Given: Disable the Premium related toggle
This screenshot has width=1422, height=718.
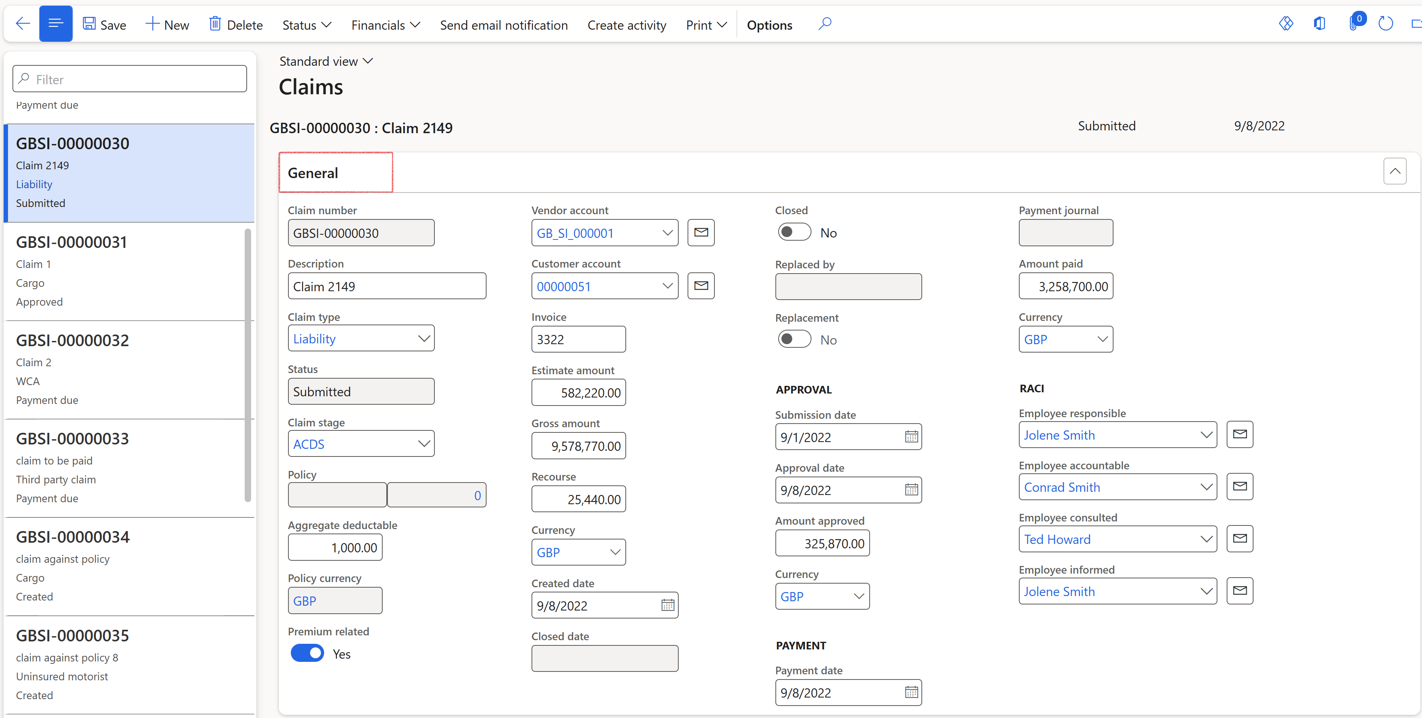Looking at the screenshot, I should 308,653.
